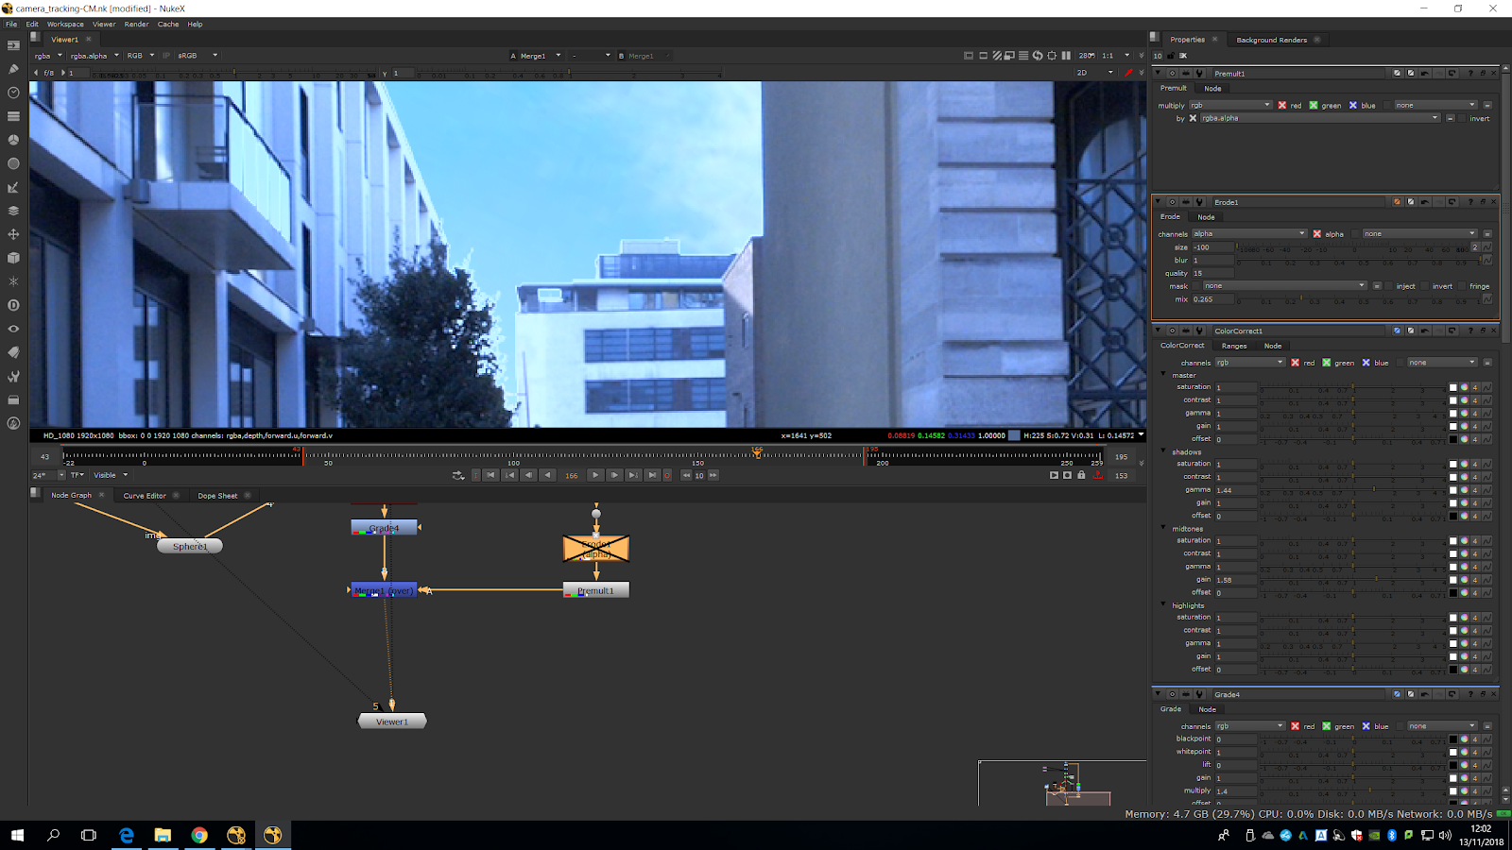Enable the invert checkbox in Premult1
Viewport: 1512px width, 850px height.
(1462, 118)
